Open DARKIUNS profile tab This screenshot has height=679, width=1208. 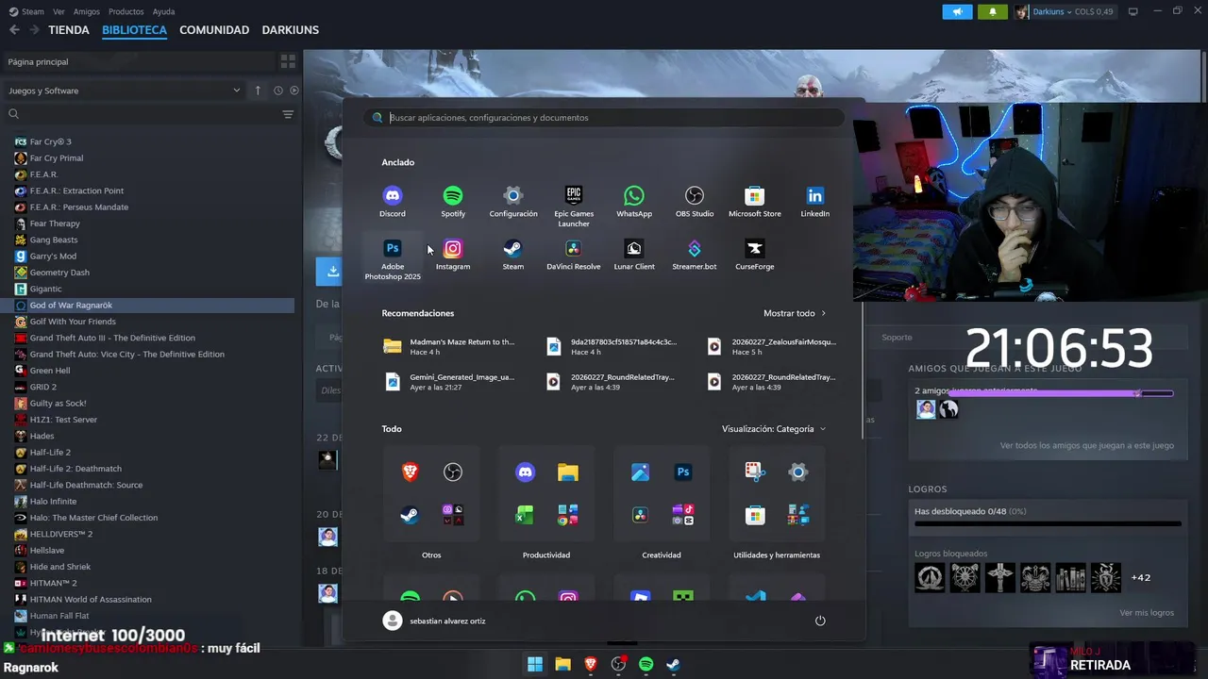click(290, 30)
